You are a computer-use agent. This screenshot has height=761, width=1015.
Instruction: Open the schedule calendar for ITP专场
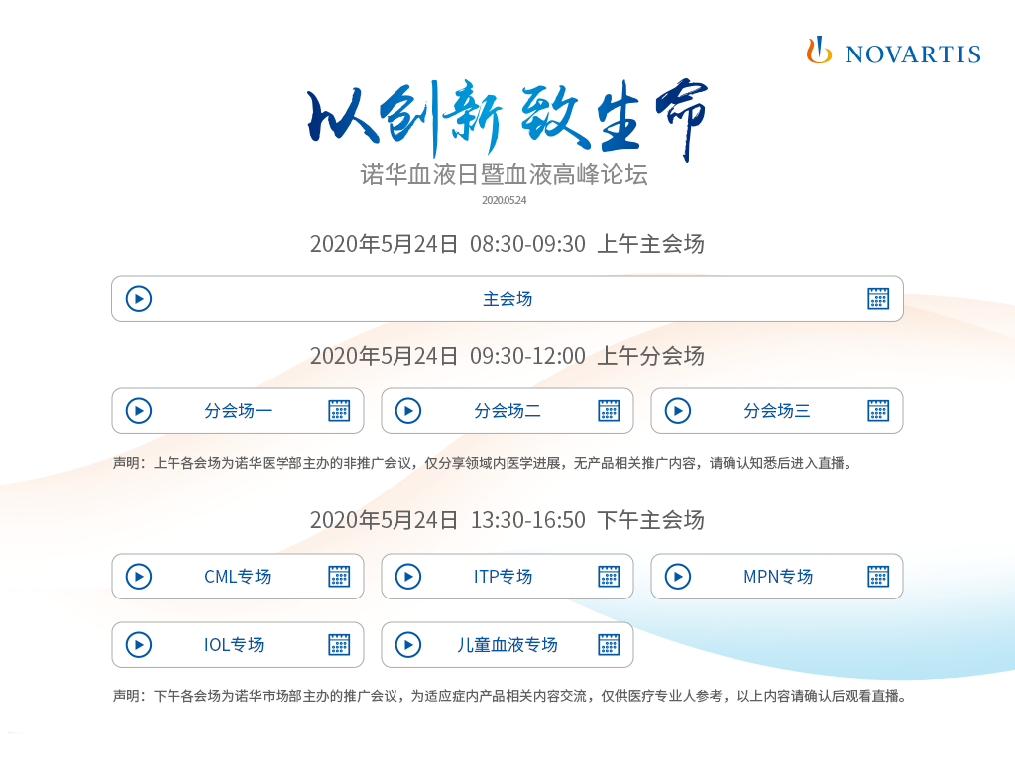(609, 577)
